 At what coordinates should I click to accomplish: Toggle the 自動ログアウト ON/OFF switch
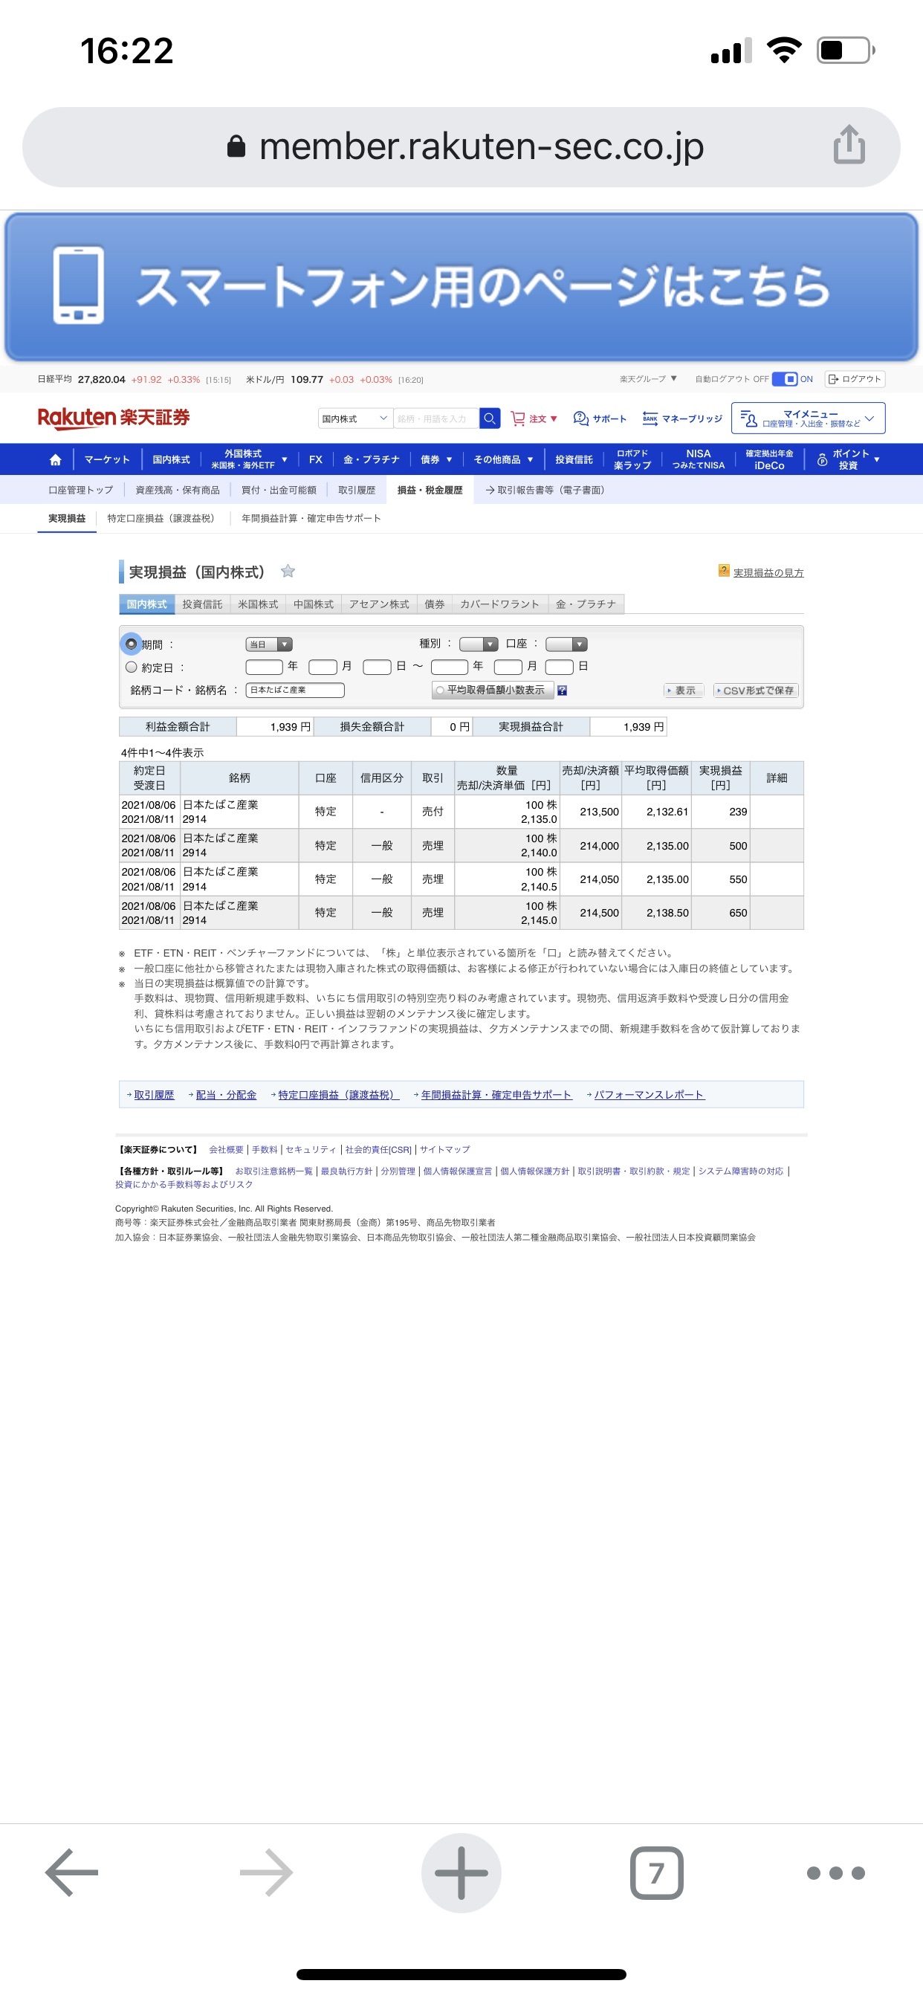pyautogui.click(x=785, y=379)
